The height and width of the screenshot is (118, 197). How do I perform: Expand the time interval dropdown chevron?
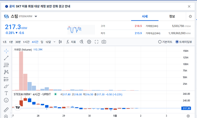point(54,42)
